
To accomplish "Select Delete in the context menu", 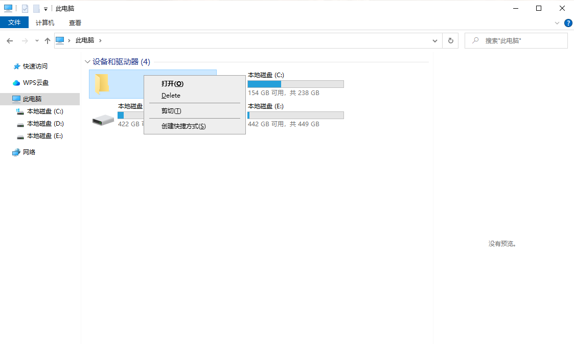I will point(171,96).
